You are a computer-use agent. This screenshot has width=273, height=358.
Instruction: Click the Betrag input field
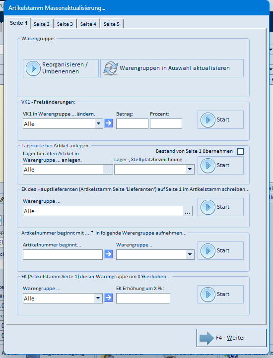pyautogui.click(x=132, y=124)
